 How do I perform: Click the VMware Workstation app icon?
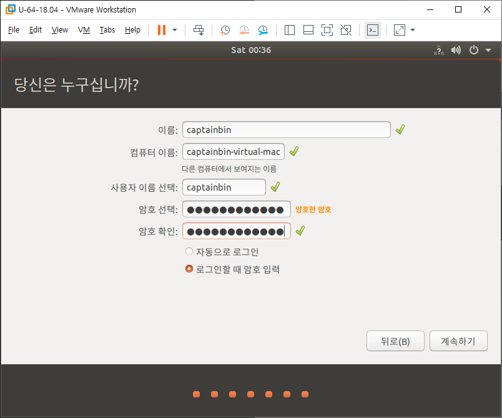(x=11, y=9)
